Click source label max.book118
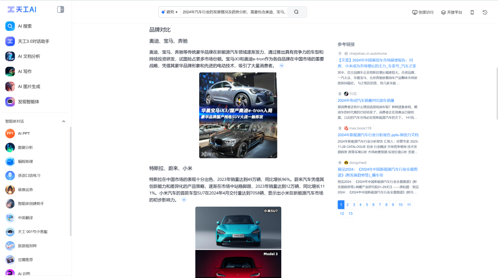Viewport: 498px width, 278px height. click(360, 128)
